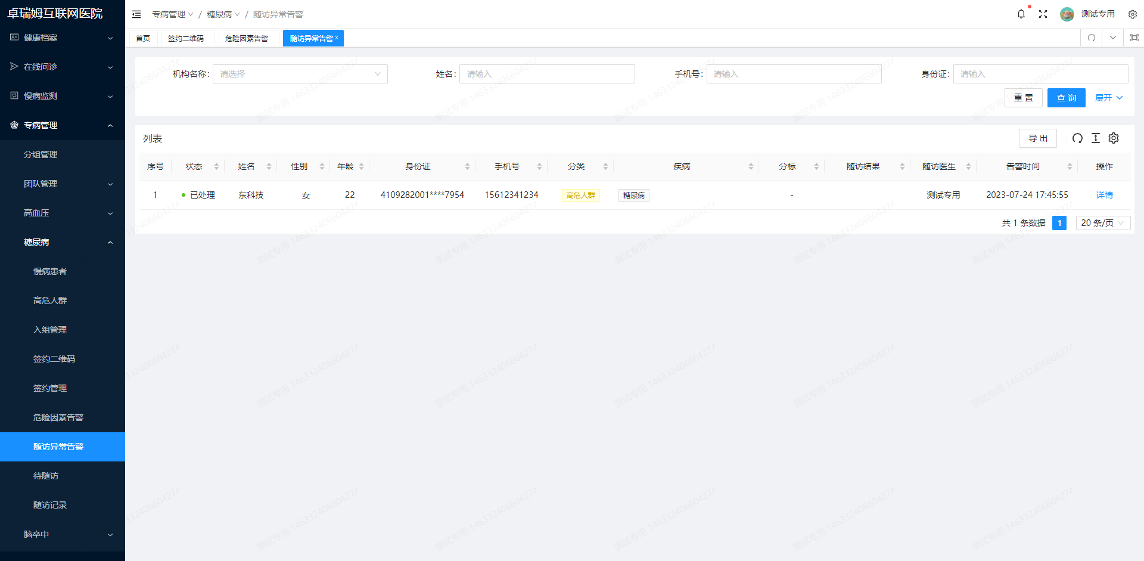1144x561 pixels.
Task: Open 入组管理 in the sidebar
Action: [x=63, y=330]
